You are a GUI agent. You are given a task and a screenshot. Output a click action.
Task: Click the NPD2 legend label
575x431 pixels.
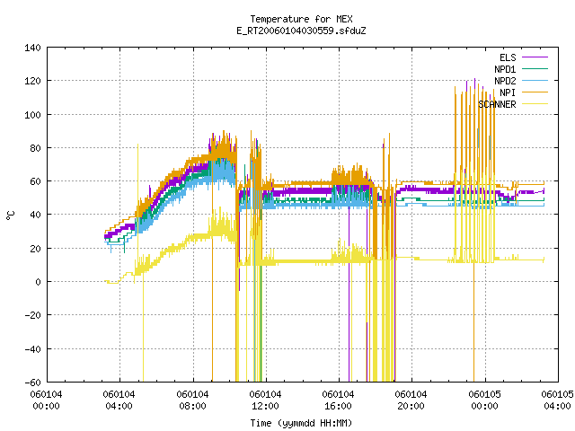505,81
